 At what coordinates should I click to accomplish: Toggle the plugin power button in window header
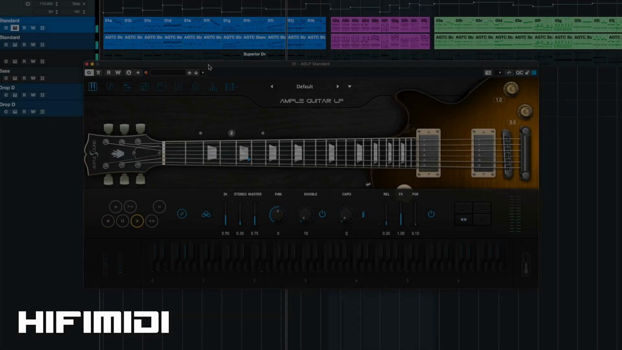tap(88, 72)
